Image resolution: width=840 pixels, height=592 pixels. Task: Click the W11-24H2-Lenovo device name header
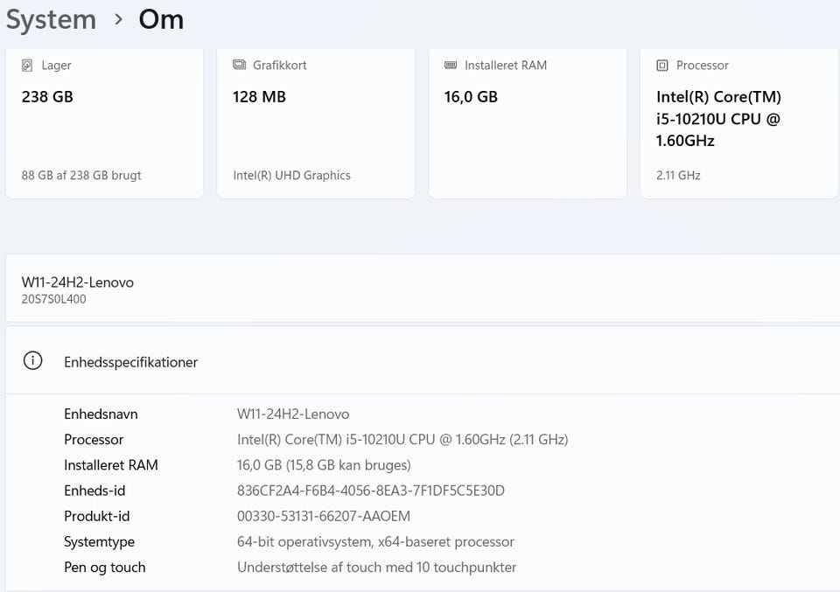[78, 282]
